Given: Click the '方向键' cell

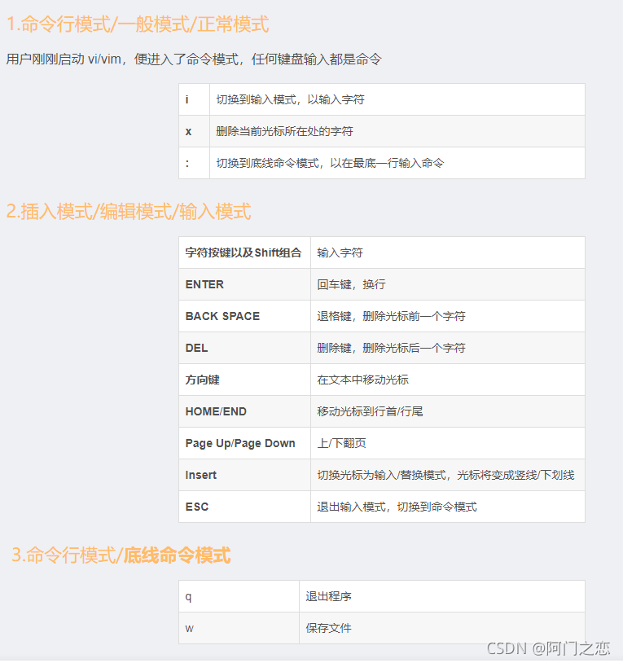Looking at the screenshot, I should 244,380.
